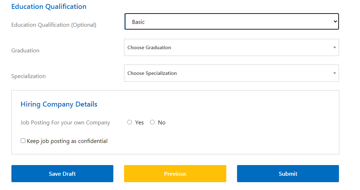Click the Education Qualification section heading
The width and height of the screenshot is (360, 190).
tap(49, 7)
